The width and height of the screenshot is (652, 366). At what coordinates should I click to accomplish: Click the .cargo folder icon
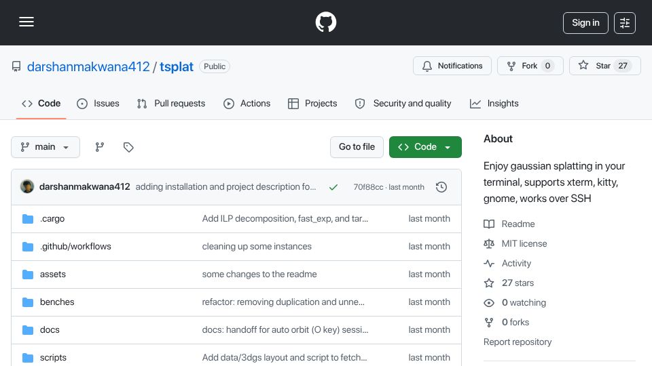[28, 219]
